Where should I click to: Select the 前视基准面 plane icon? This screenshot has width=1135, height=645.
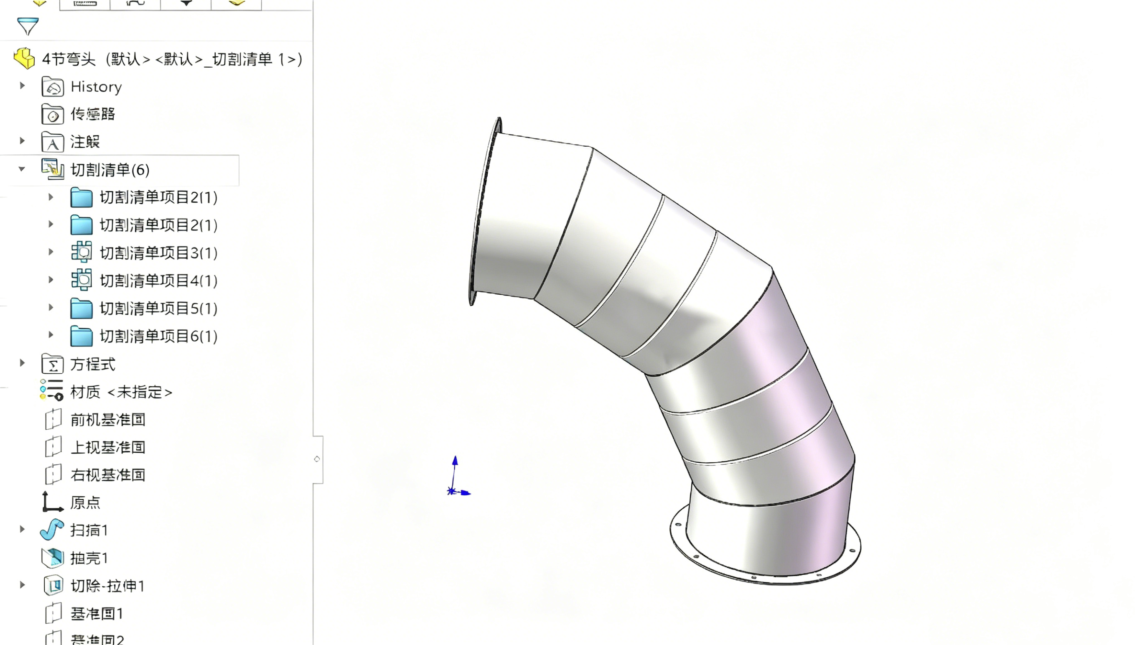point(53,419)
